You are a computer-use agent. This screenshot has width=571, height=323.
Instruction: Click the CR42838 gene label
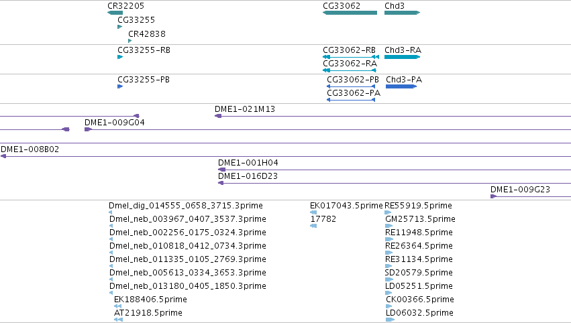(x=147, y=34)
